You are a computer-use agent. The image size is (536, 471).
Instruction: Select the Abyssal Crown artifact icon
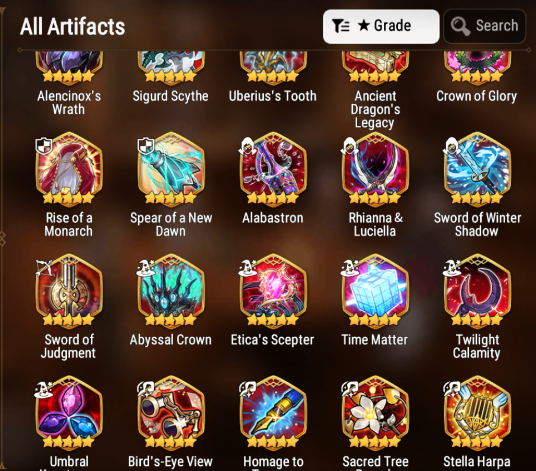tap(171, 291)
